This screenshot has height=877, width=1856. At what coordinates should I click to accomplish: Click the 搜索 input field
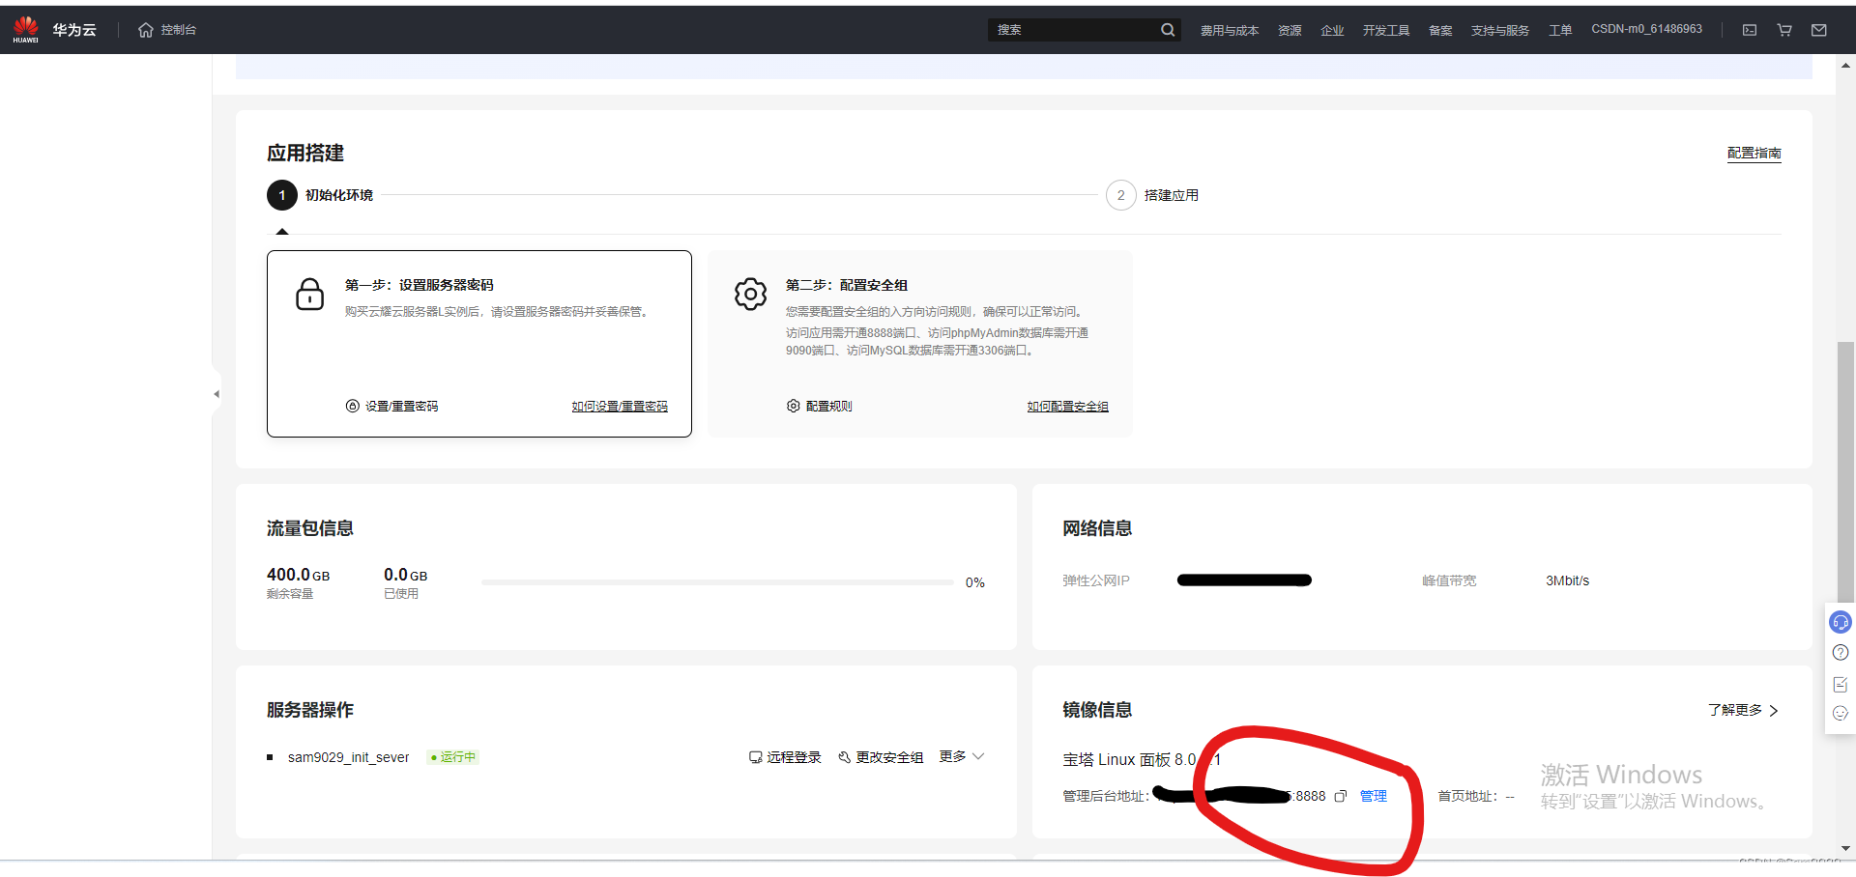point(1073,30)
